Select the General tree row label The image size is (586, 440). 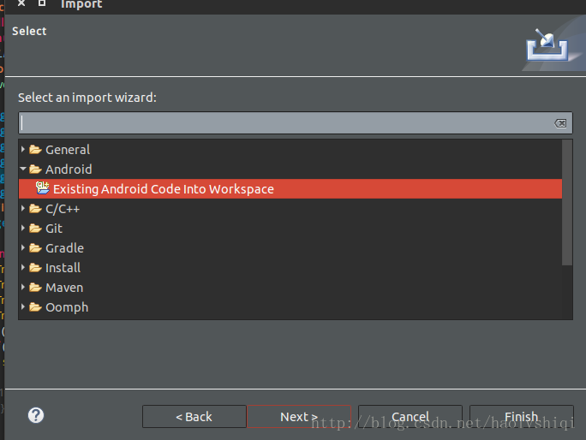68,150
